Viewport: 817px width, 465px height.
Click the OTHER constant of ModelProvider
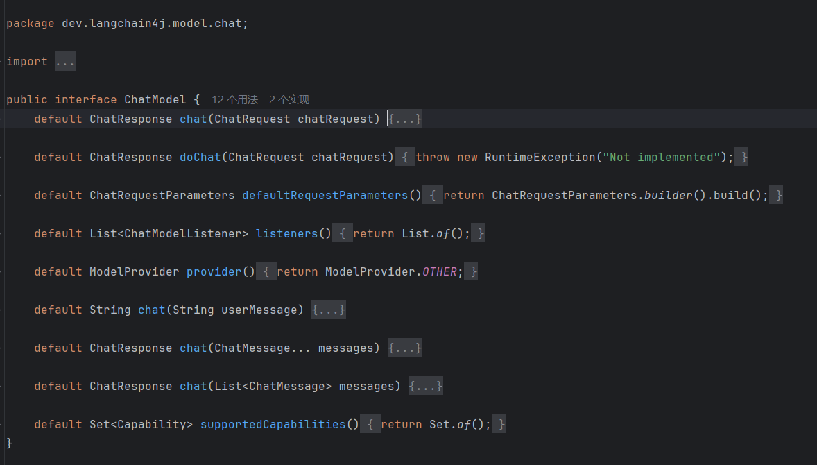(440, 272)
